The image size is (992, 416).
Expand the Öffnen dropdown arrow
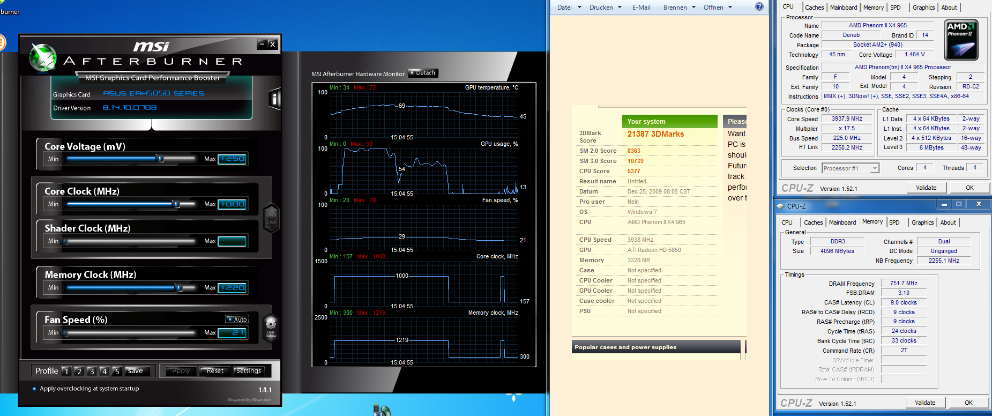click(730, 8)
